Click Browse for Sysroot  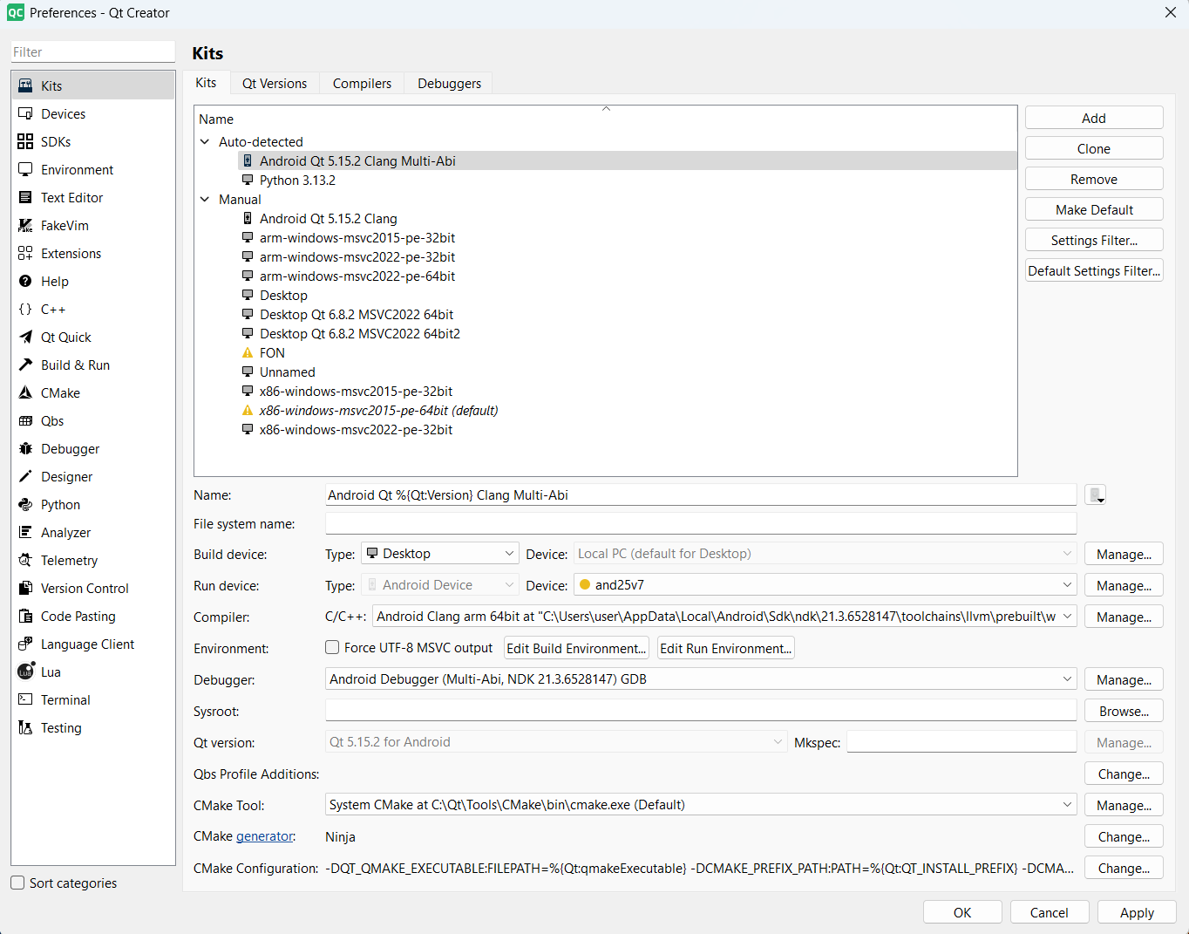1124,711
